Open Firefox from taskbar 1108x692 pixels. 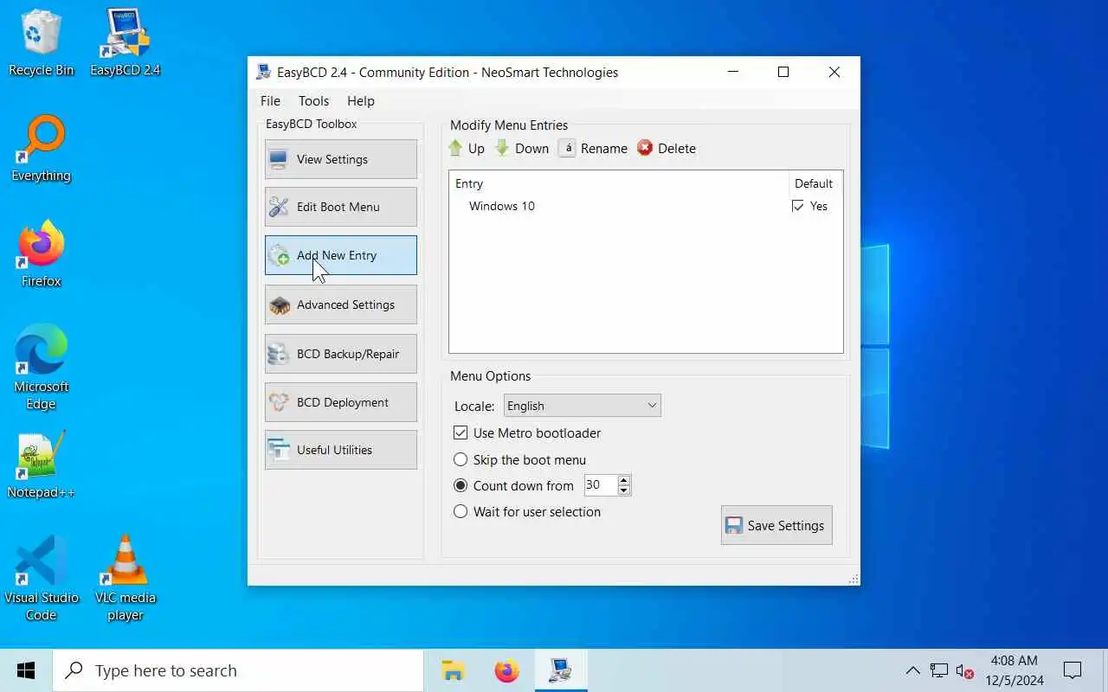pyautogui.click(x=507, y=670)
